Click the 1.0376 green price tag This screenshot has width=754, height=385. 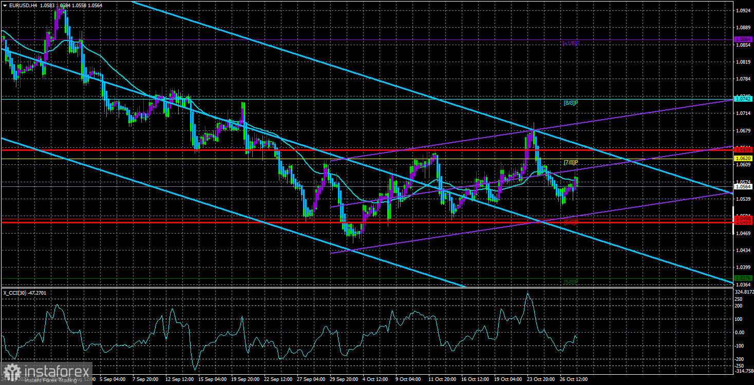(743, 278)
